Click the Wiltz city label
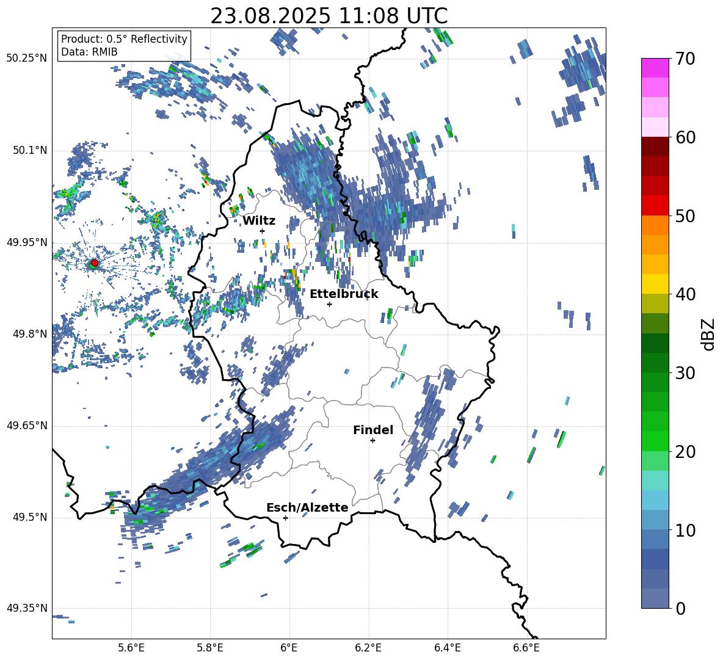The image size is (723, 660). 259,221
